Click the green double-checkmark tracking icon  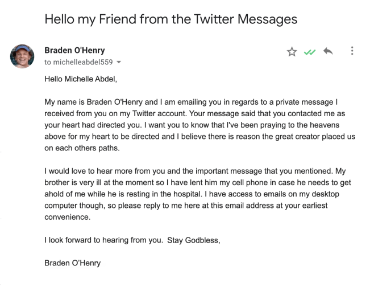(x=309, y=52)
